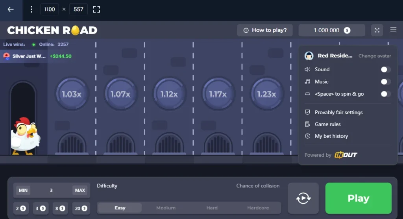
Task: Expand the game with the fullscreen arrows icon
Action: [377, 30]
